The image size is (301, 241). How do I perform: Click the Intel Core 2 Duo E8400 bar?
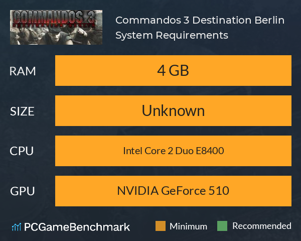coord(173,151)
